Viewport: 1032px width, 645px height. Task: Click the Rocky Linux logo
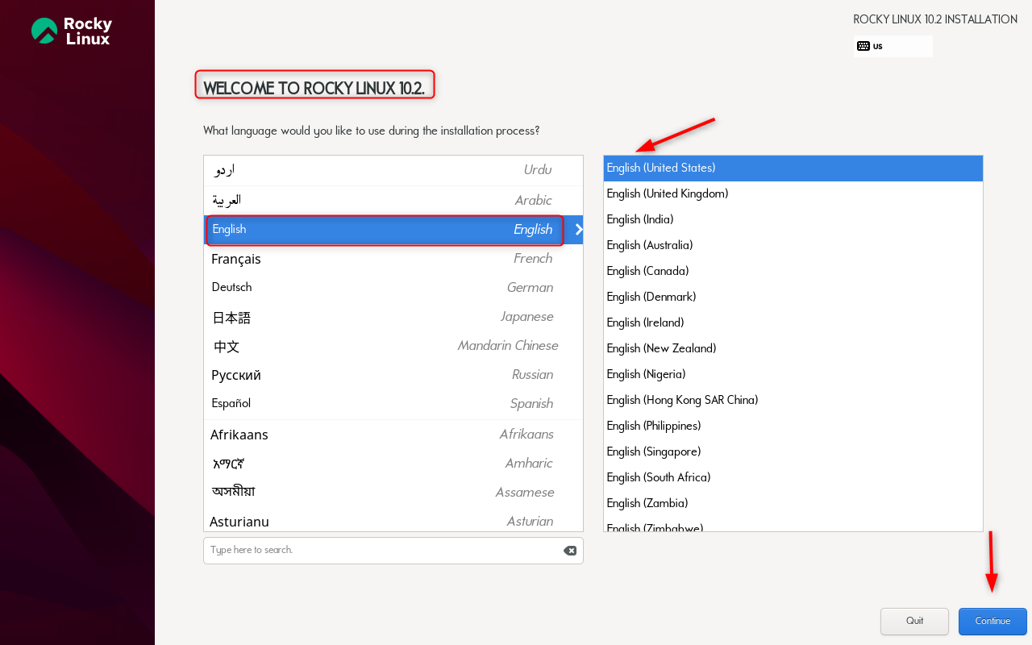(x=72, y=31)
